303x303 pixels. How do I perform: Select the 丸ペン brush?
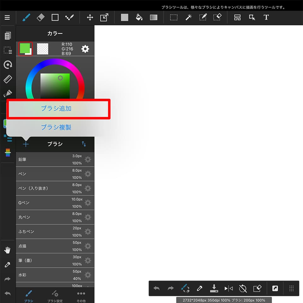point(55,217)
